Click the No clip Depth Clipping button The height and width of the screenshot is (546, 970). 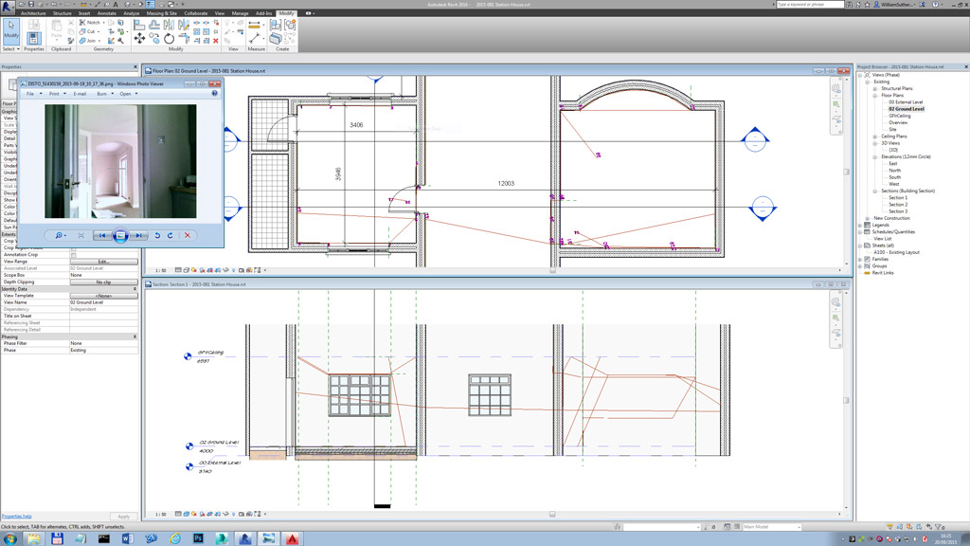click(104, 282)
